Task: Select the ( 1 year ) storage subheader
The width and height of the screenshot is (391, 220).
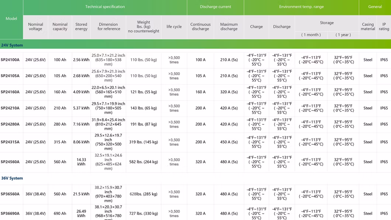Action: (x=343, y=35)
